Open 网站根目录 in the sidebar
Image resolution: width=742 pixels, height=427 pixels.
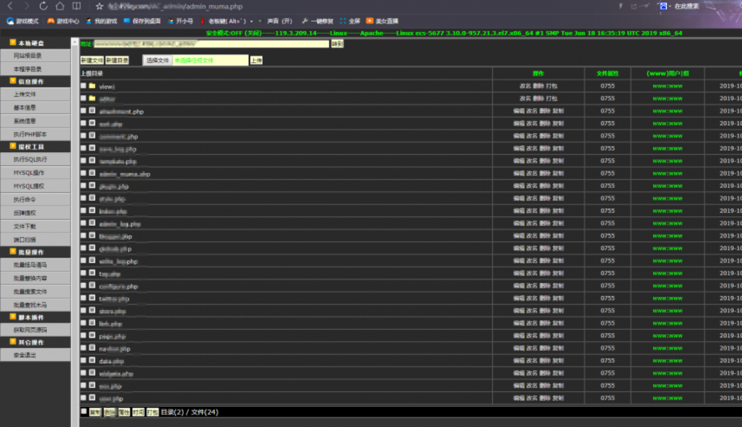click(x=36, y=56)
